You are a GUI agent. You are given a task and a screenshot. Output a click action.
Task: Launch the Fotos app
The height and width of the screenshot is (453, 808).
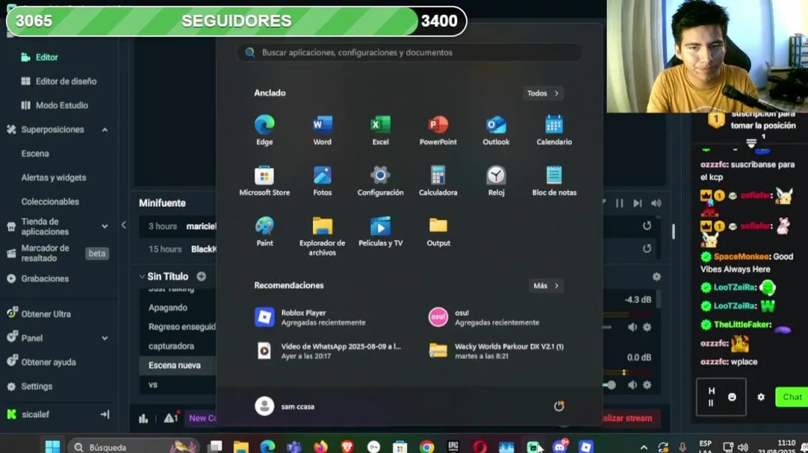point(322,181)
